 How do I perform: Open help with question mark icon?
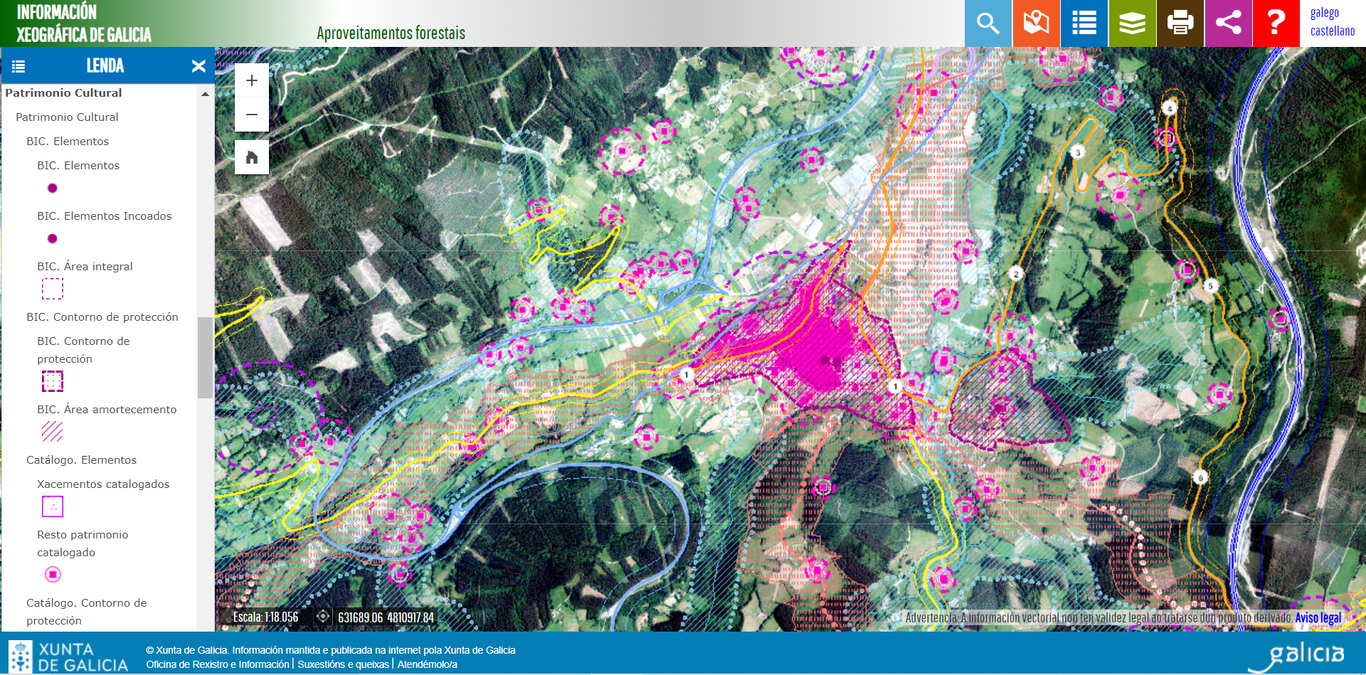1276,23
